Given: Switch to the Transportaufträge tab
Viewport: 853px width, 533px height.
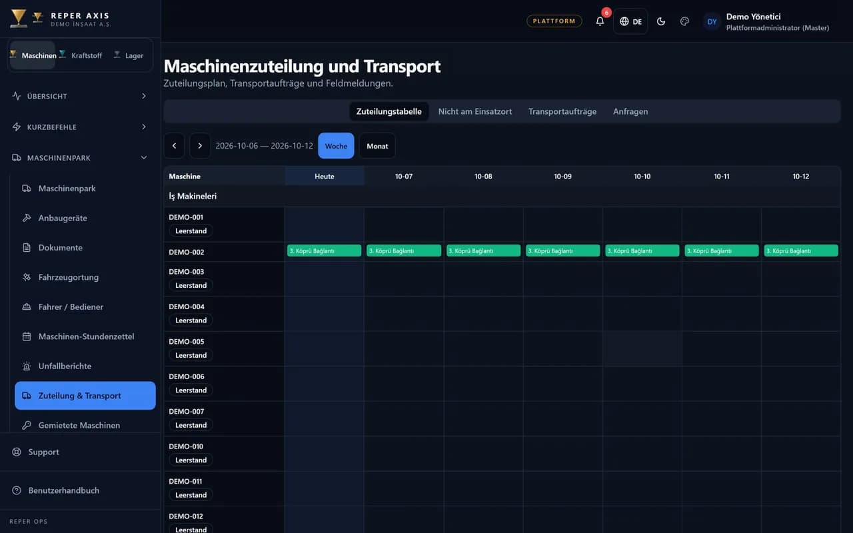Looking at the screenshot, I should pyautogui.click(x=562, y=111).
